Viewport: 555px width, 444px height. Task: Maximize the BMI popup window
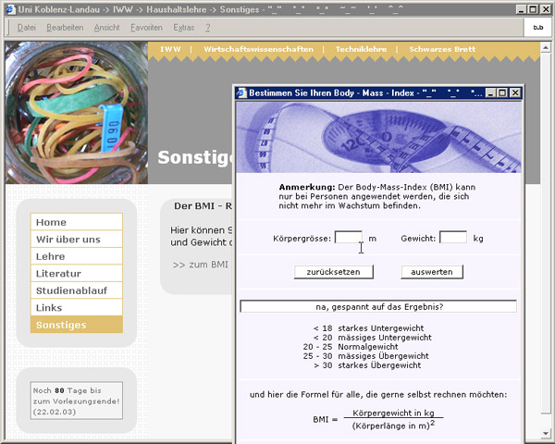(503, 93)
